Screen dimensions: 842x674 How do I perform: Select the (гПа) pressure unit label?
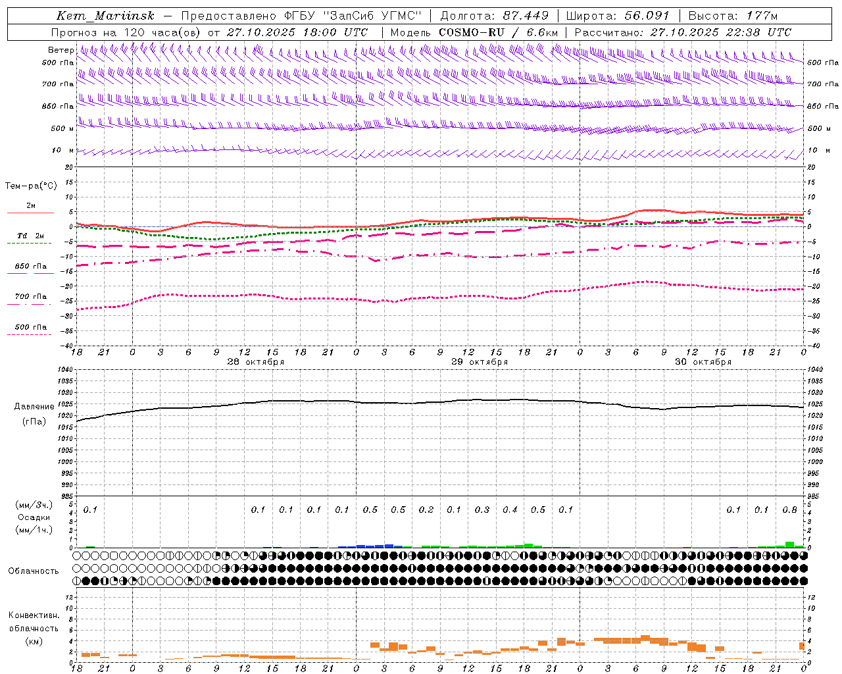[x=34, y=422]
